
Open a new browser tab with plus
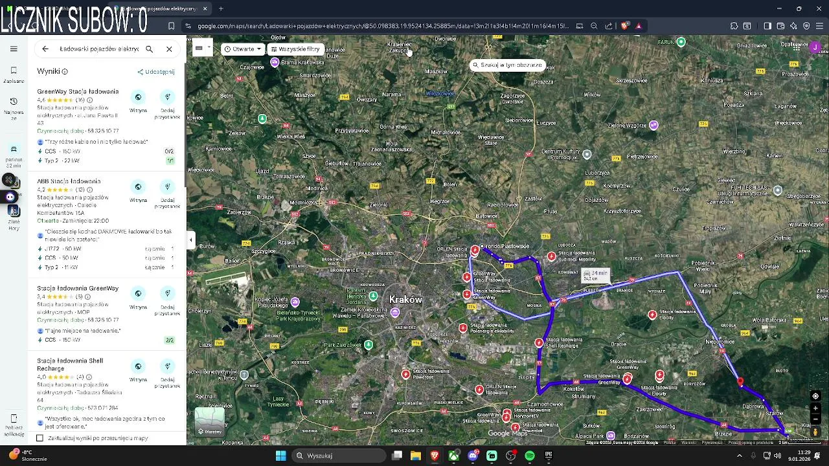pos(221,8)
